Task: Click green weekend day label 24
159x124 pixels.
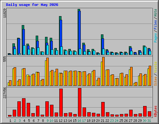Action: (116, 121)
